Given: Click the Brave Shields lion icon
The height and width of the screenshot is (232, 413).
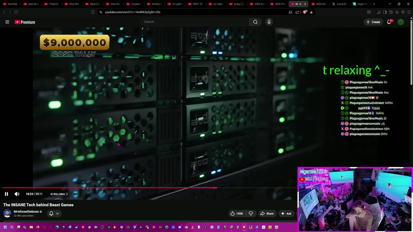Looking at the screenshot, I should click(305, 12).
